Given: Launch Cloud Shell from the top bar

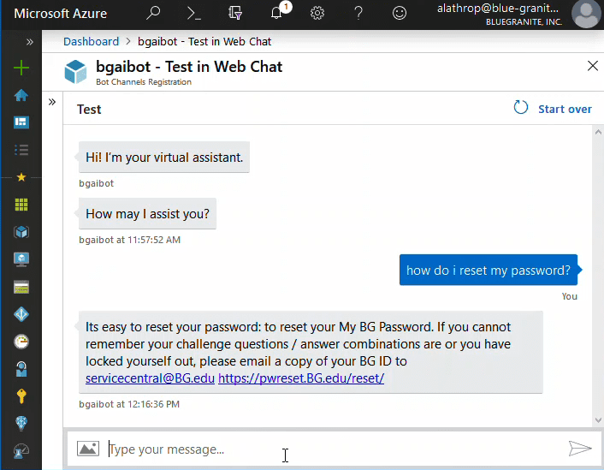Looking at the screenshot, I should 193,13.
